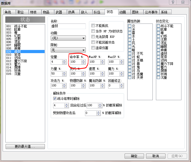The height and width of the screenshot is (162, 191).
Task: Select state 012: 魔力下降
Action: [x=25, y=61]
